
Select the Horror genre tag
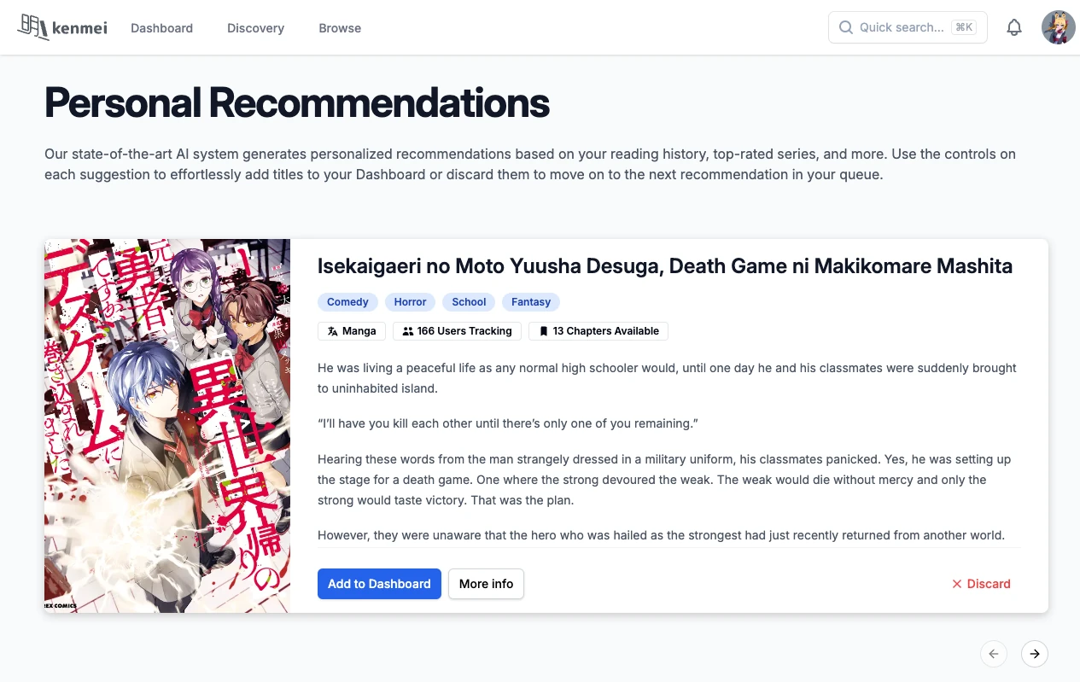410,302
